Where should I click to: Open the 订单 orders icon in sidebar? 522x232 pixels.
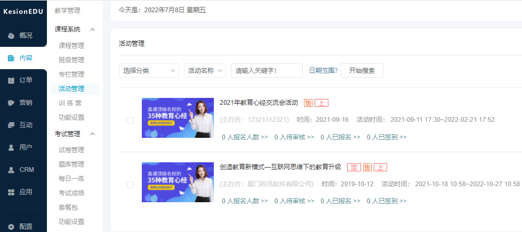11,80
